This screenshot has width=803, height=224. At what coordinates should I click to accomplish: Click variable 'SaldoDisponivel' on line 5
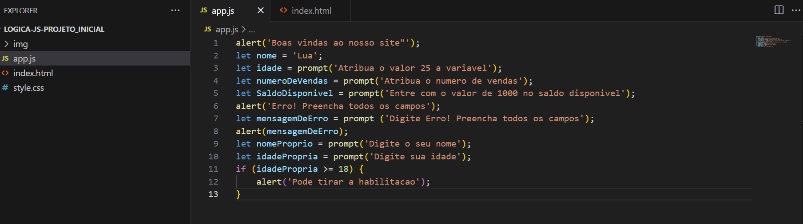tap(294, 93)
